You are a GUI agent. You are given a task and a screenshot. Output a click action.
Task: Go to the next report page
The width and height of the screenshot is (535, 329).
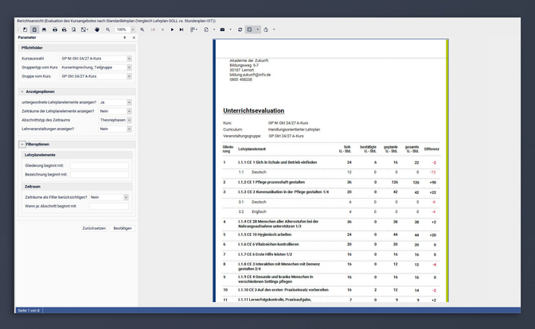click(172, 29)
